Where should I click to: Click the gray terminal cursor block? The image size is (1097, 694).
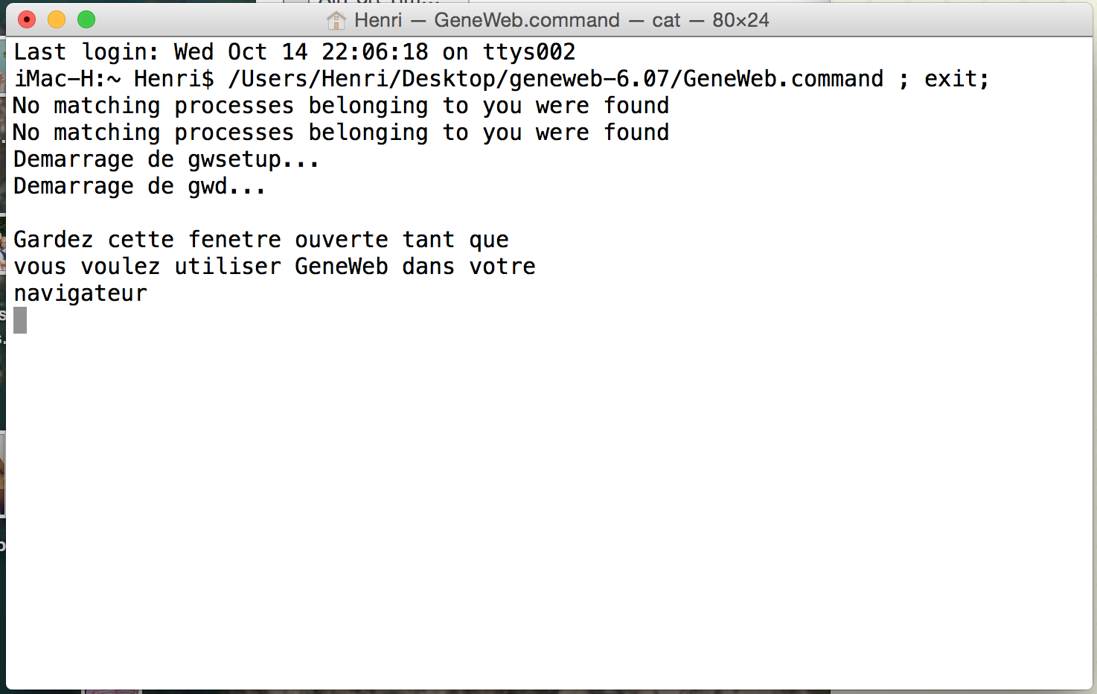click(20, 320)
